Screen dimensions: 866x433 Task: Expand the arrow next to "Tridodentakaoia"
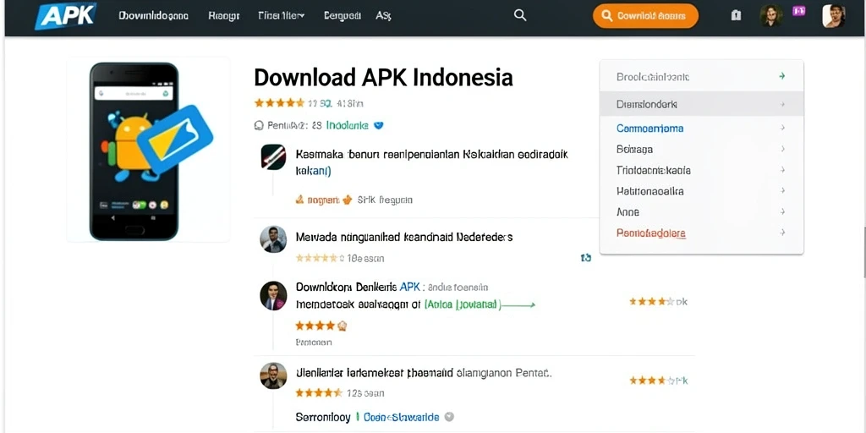point(782,169)
